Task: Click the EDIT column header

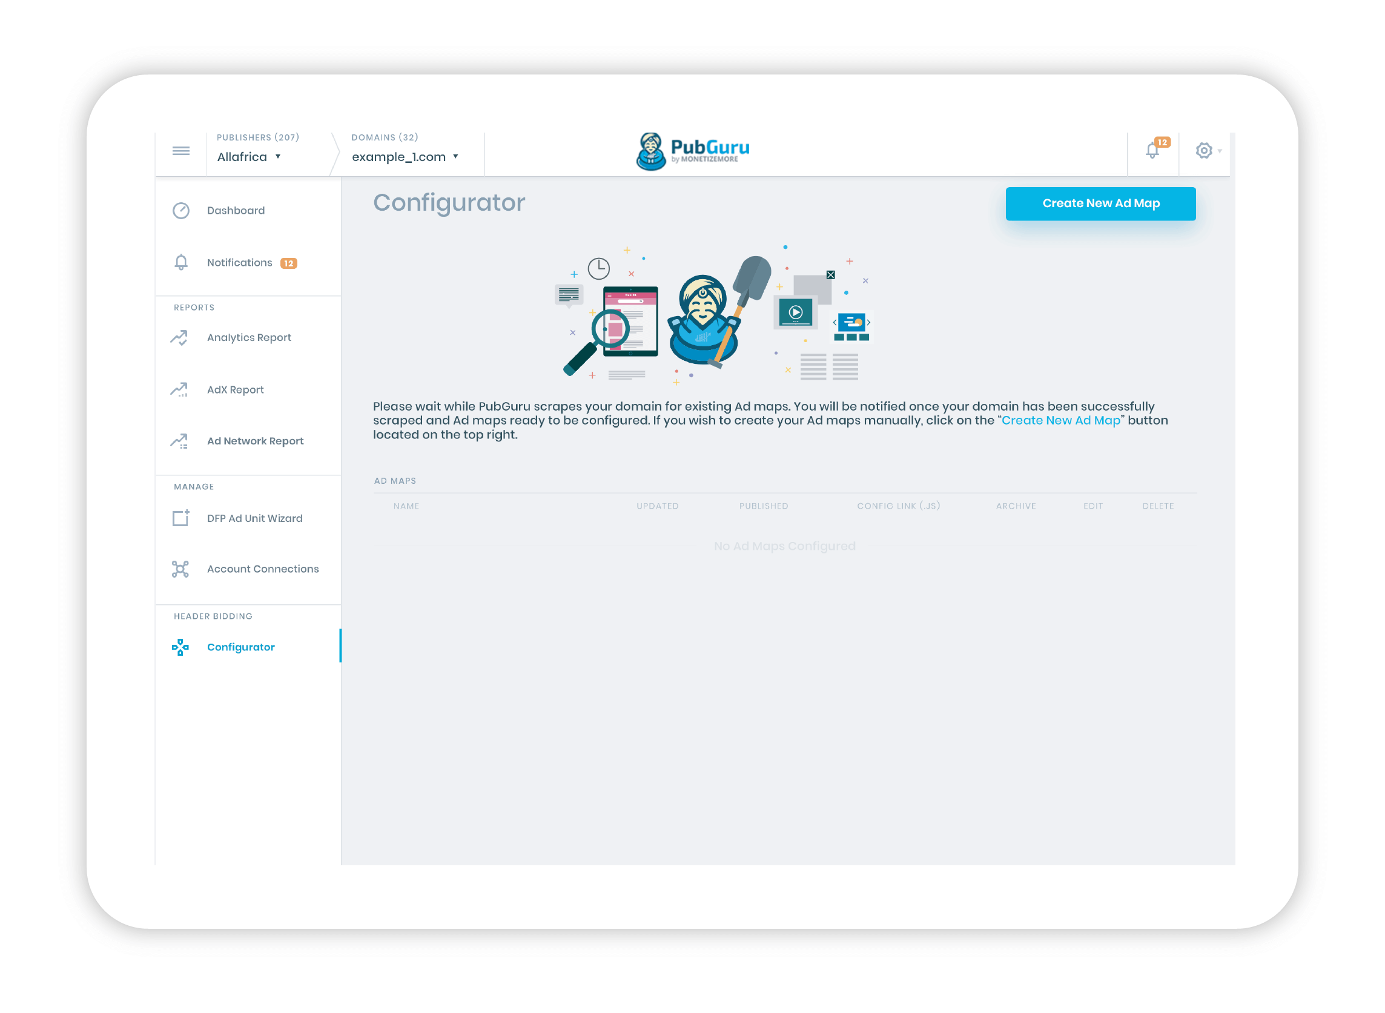Action: click(1093, 506)
